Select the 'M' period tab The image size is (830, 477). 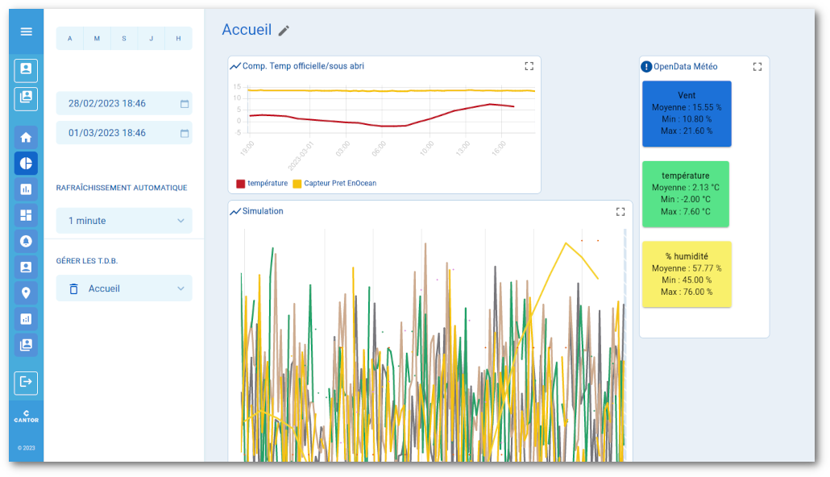97,39
